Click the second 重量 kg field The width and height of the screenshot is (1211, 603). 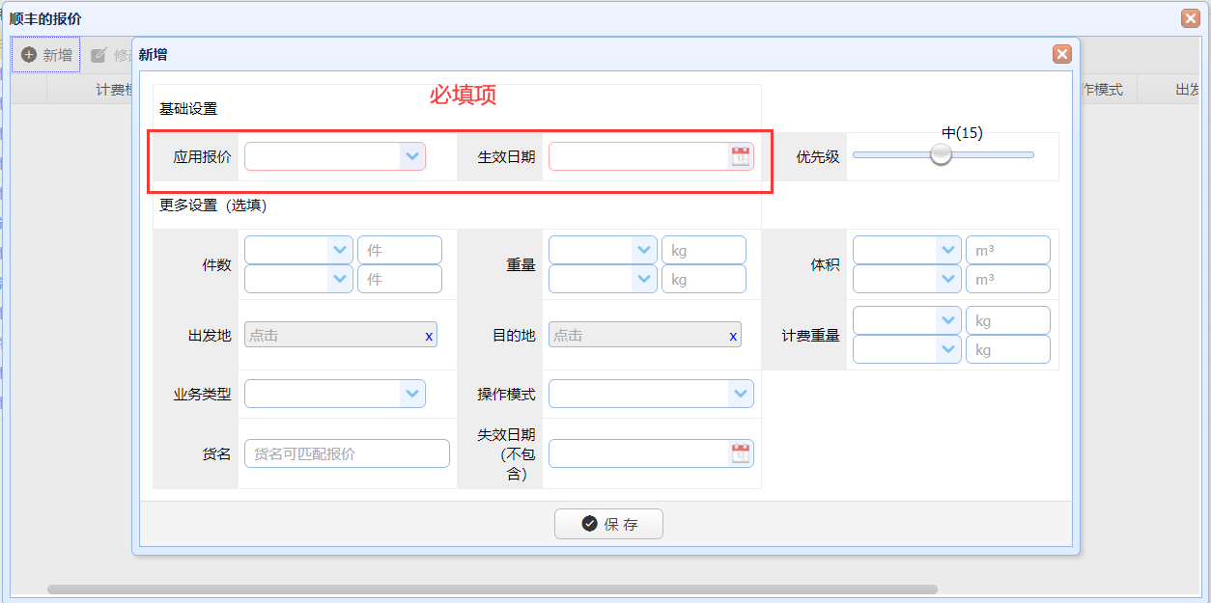point(704,279)
